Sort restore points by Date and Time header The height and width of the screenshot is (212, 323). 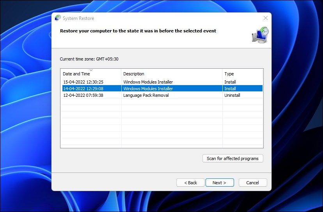click(76, 74)
